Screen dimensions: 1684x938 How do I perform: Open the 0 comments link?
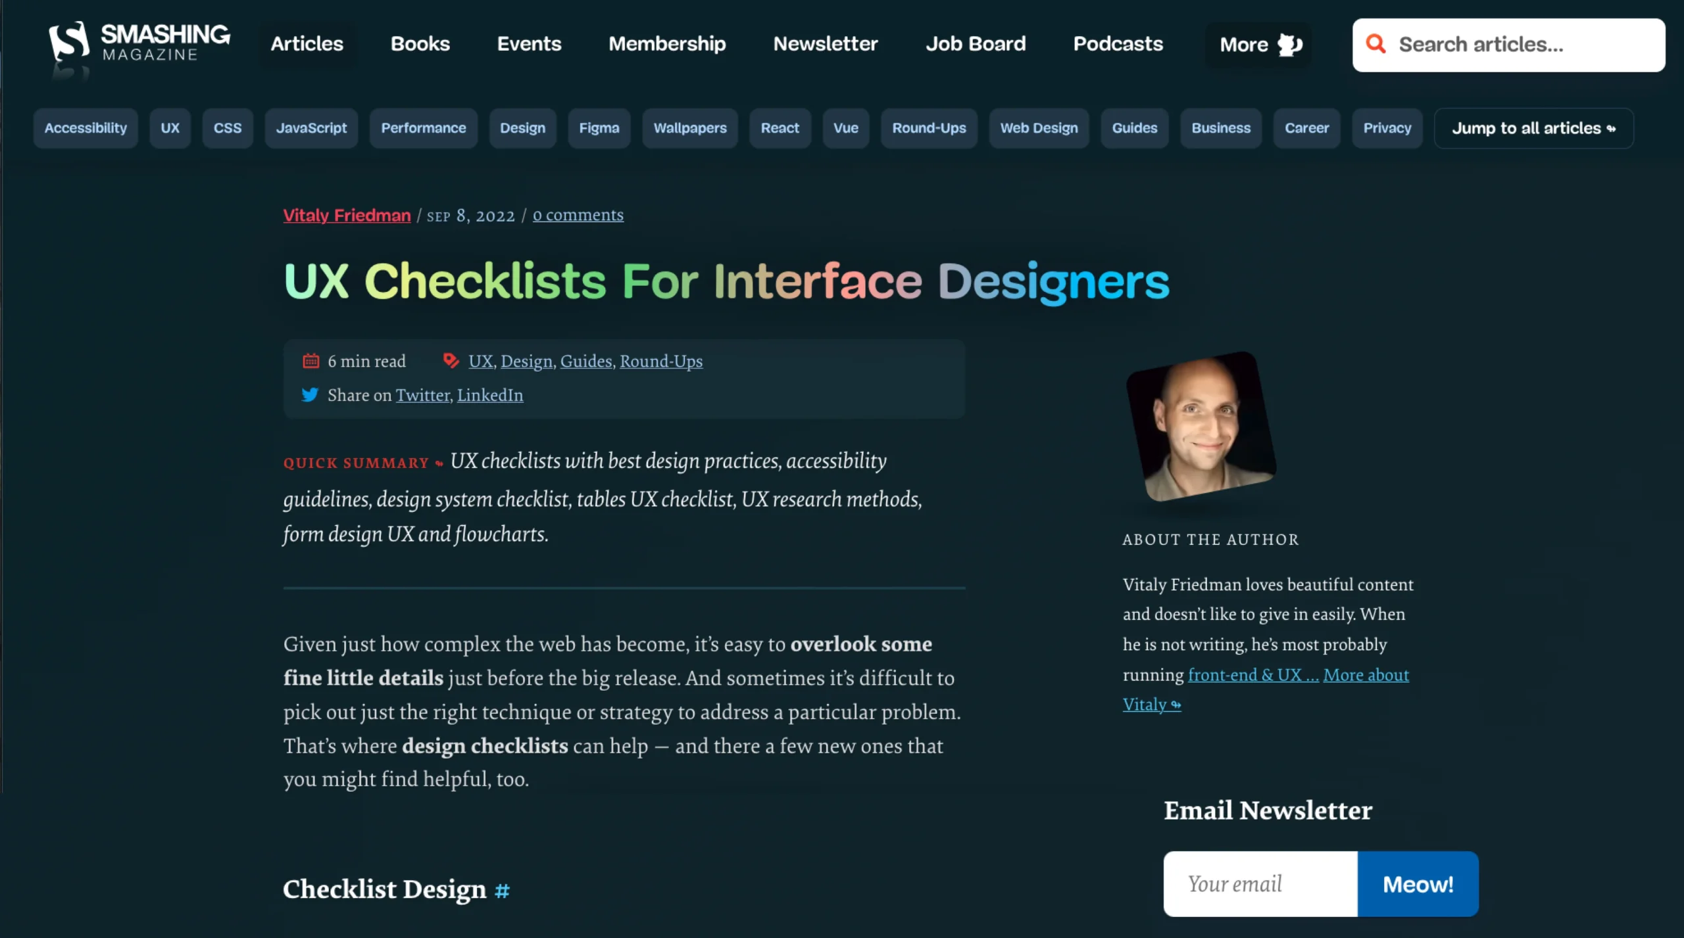click(578, 215)
